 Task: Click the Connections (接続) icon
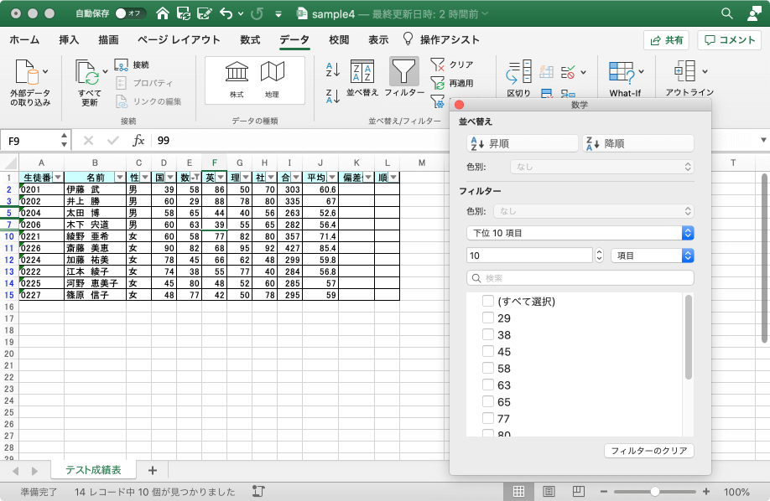(122, 65)
